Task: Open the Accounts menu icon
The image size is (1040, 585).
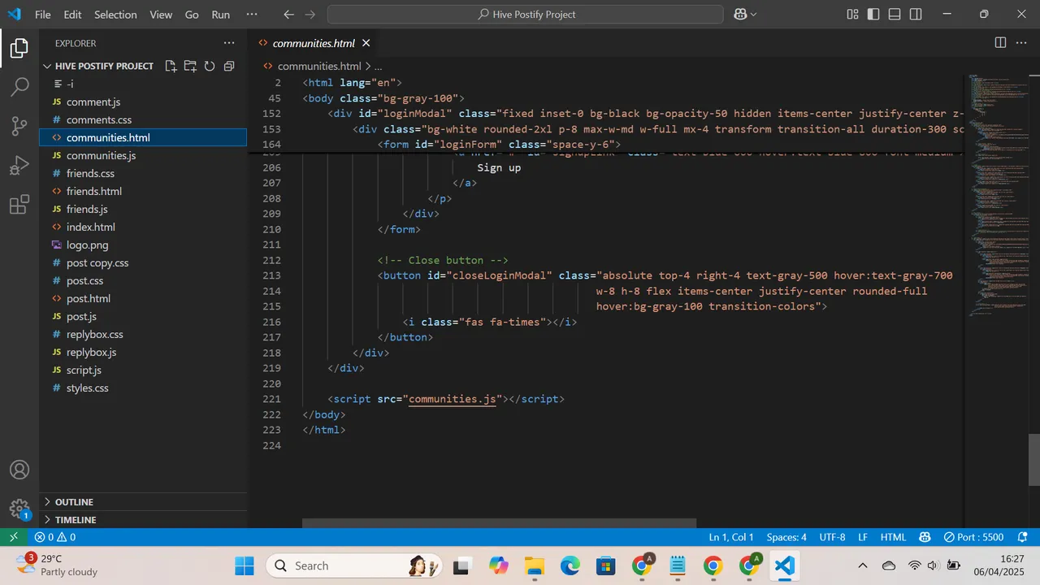Action: point(19,470)
